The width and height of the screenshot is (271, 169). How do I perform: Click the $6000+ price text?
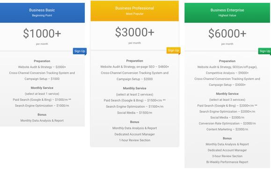click(227, 34)
